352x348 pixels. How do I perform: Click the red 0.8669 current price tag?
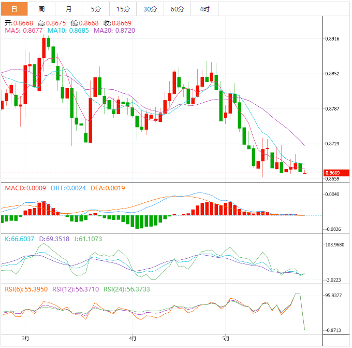pyautogui.click(x=335, y=173)
